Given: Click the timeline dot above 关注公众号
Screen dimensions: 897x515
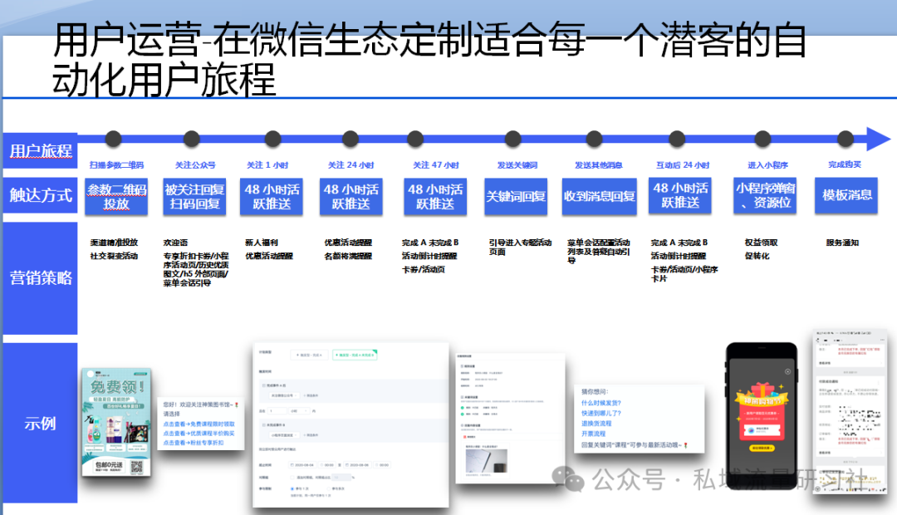Looking at the screenshot, I should tap(192, 139).
